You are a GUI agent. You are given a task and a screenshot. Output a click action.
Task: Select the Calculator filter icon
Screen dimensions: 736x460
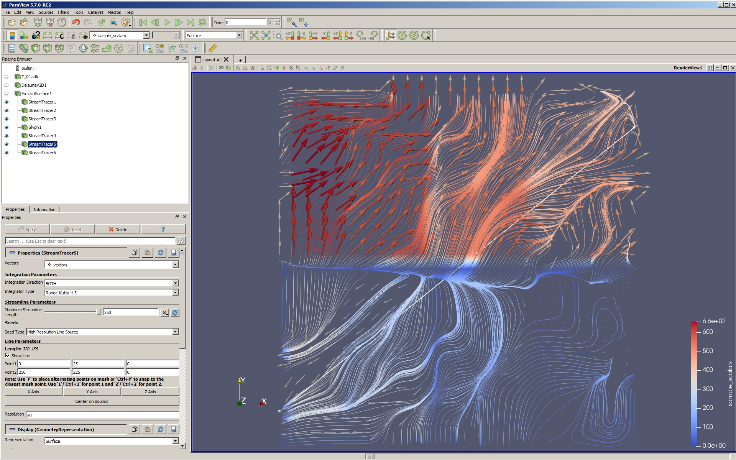[11, 48]
